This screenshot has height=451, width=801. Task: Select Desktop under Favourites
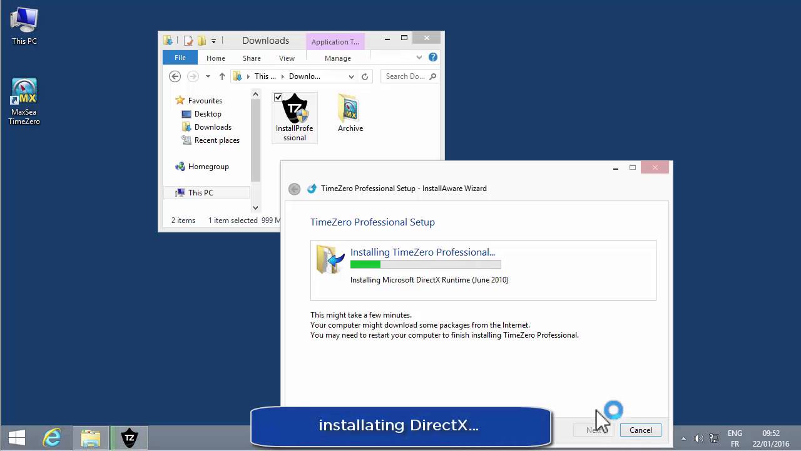point(208,114)
